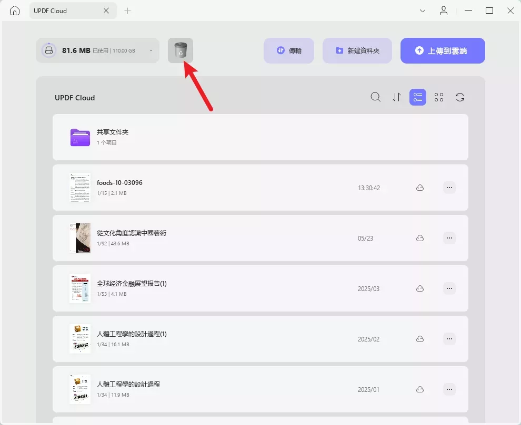521x425 pixels.
Task: Open more options for foods-10-03096
Action: click(x=449, y=188)
